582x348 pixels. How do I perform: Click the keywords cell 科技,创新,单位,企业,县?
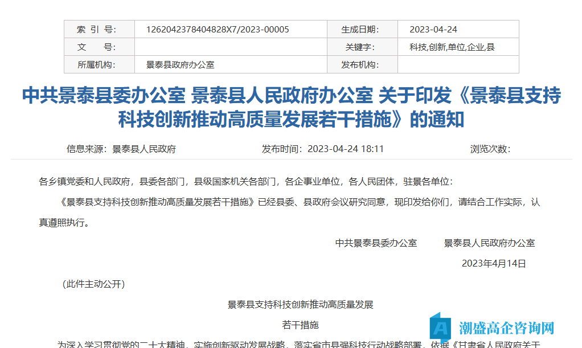click(x=452, y=47)
